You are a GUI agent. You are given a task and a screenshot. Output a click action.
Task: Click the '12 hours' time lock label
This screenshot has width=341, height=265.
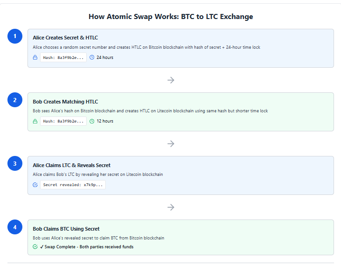pyautogui.click(x=105, y=121)
